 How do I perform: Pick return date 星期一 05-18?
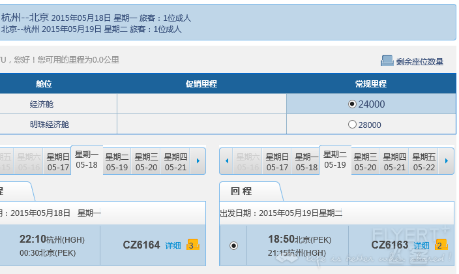click(306, 162)
